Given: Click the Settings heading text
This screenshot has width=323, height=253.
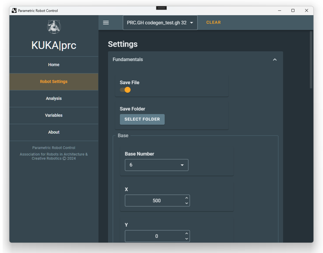Looking at the screenshot, I should [123, 44].
